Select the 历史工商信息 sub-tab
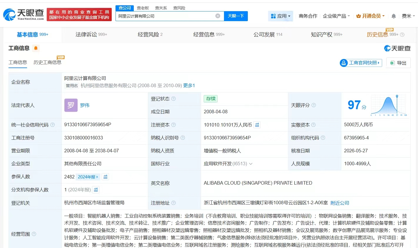This screenshot has height=248, width=418. [x=47, y=62]
